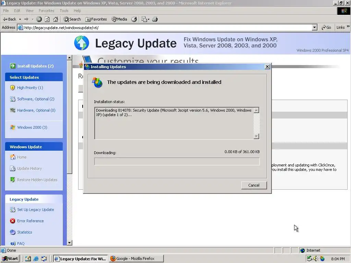Viewport: 351px width, 263px height.
Task: Go to Windows Update Home
Action: coord(22,157)
